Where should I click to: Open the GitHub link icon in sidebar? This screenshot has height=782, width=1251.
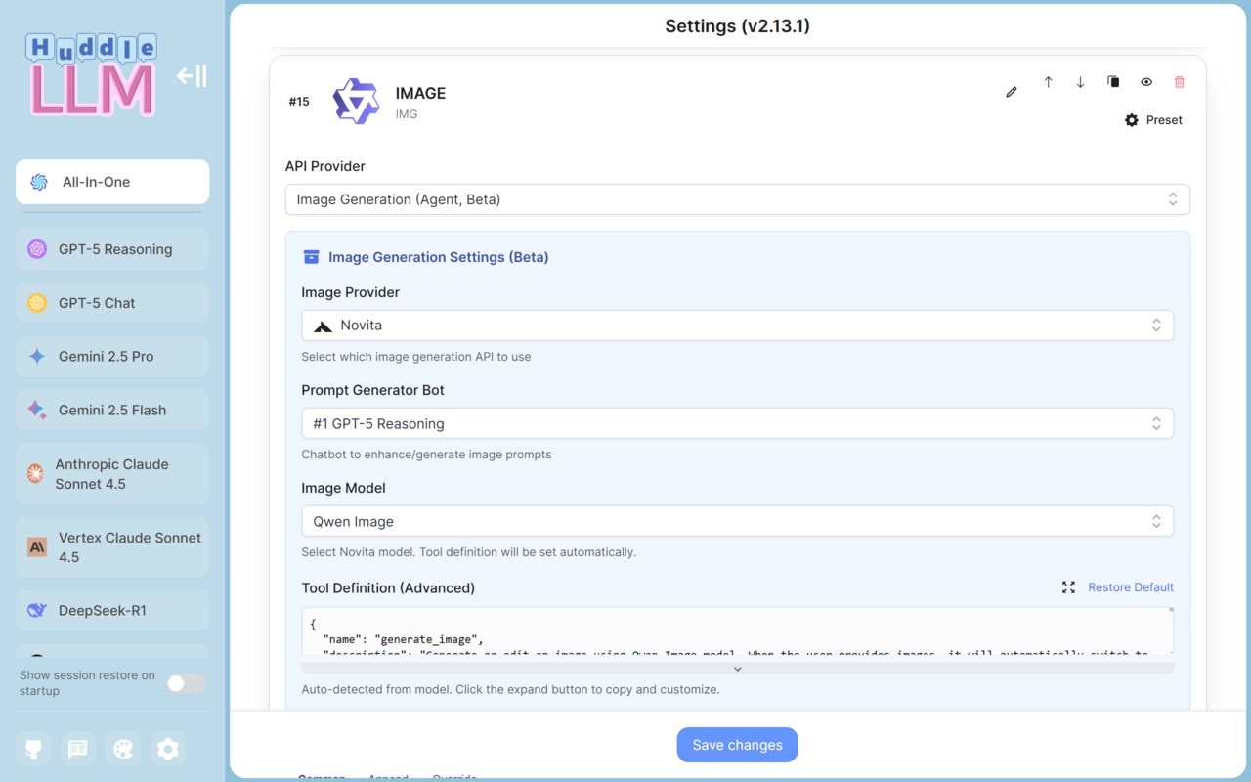tap(33, 749)
